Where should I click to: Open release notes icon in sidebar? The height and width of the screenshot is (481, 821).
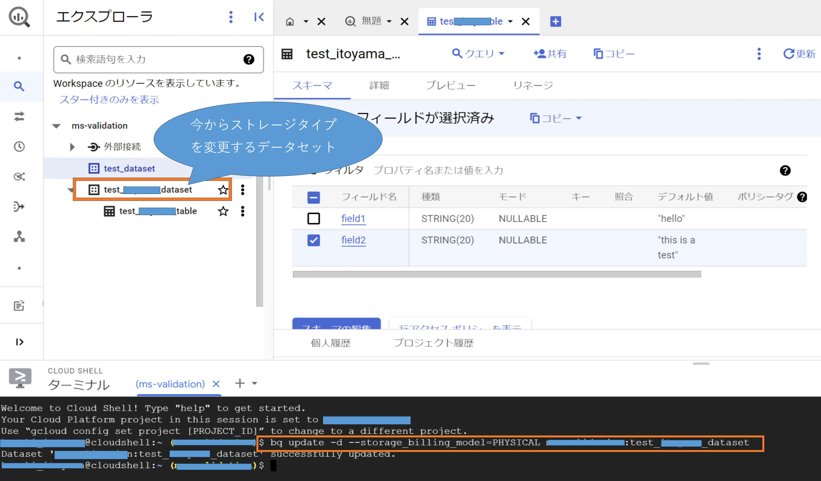pos(19,305)
